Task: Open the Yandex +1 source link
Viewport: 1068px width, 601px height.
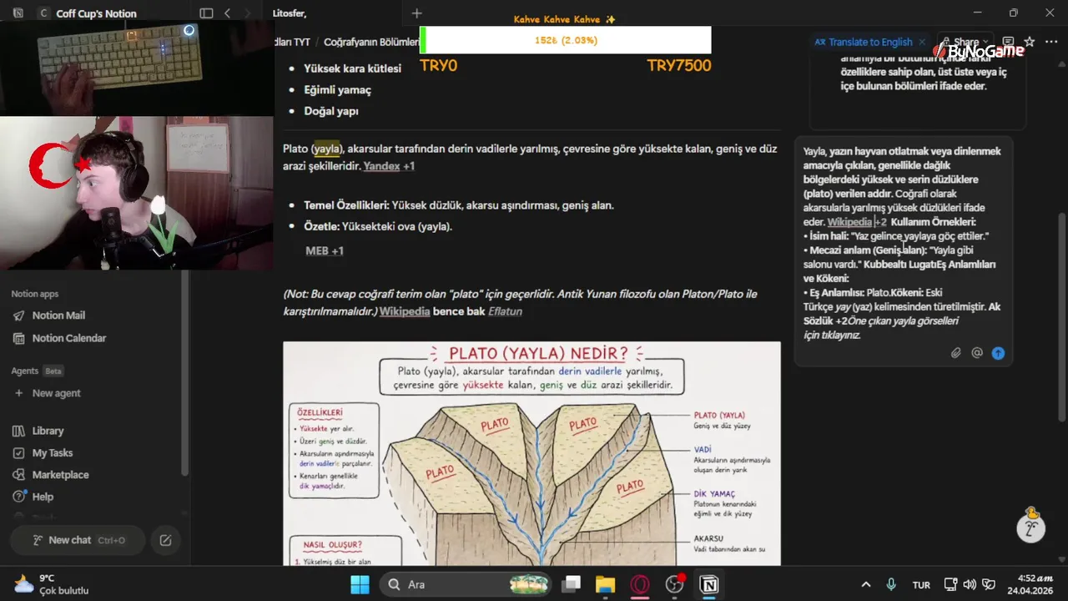Action: [389, 166]
